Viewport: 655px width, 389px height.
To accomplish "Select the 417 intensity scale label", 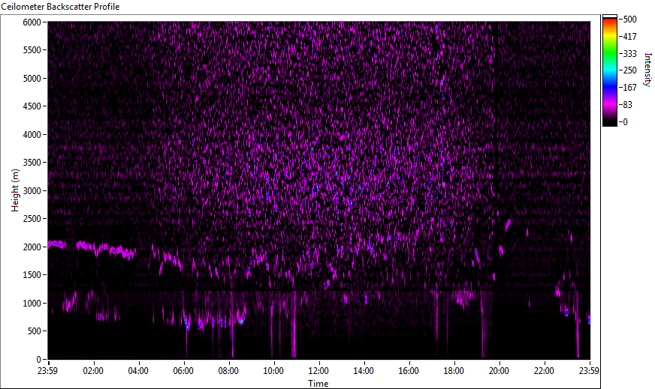I will [629, 36].
